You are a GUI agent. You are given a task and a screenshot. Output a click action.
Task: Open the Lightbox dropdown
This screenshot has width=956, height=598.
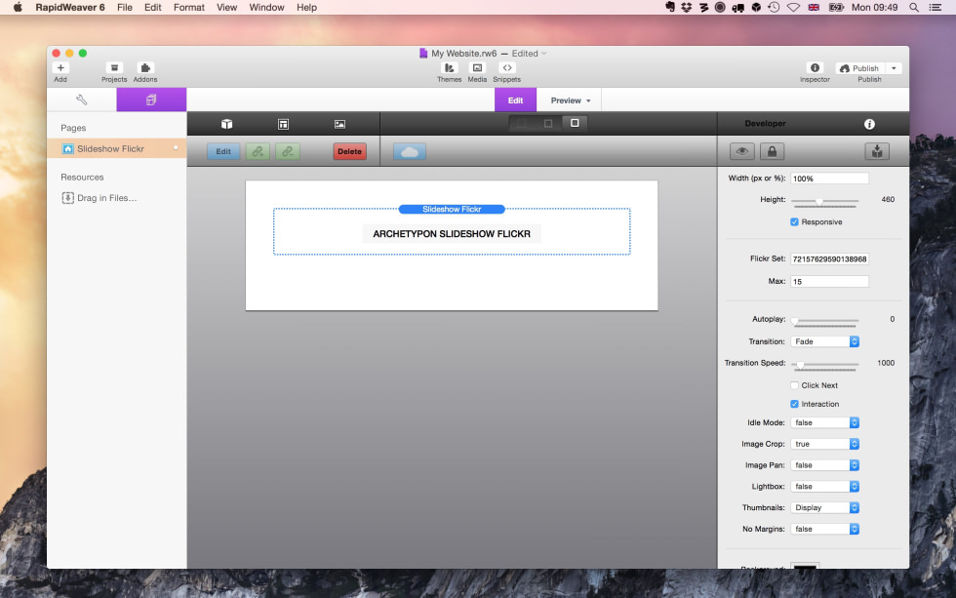click(825, 487)
